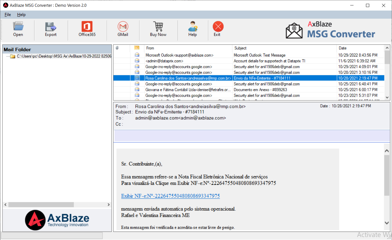Screen dimensions: 392x240
Task: Click the folder icon in Mail Folder tree
Action: point(12,56)
